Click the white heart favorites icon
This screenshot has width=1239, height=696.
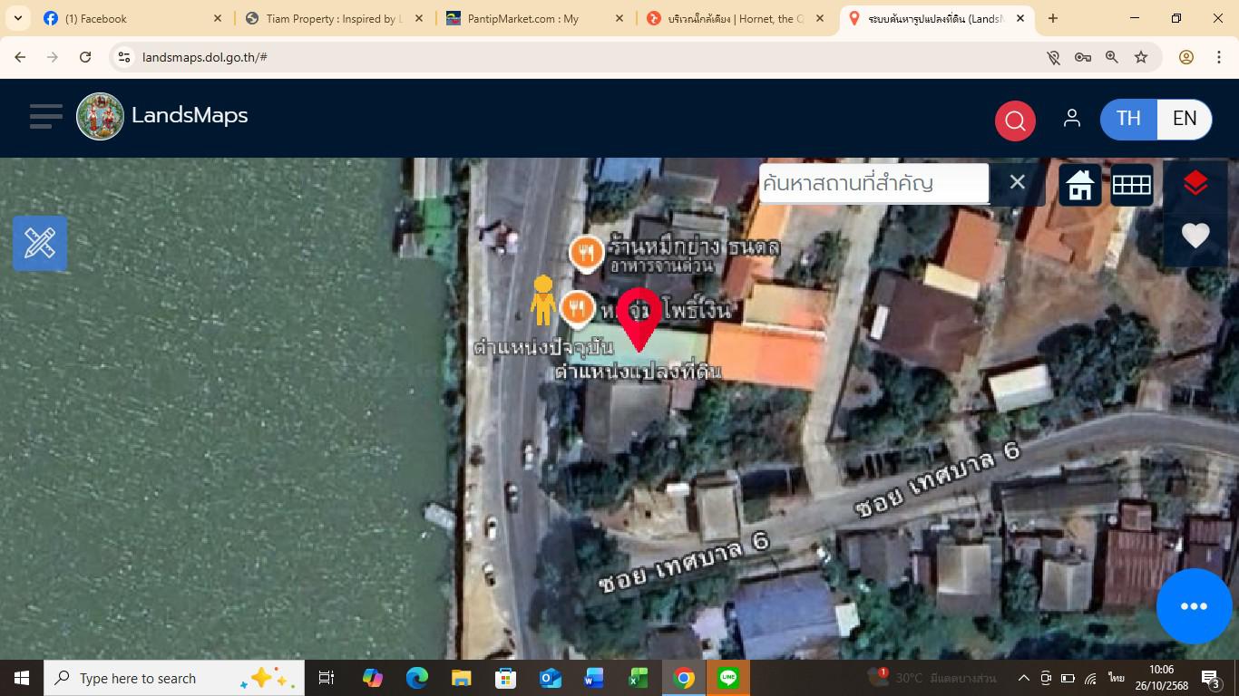coord(1195,236)
